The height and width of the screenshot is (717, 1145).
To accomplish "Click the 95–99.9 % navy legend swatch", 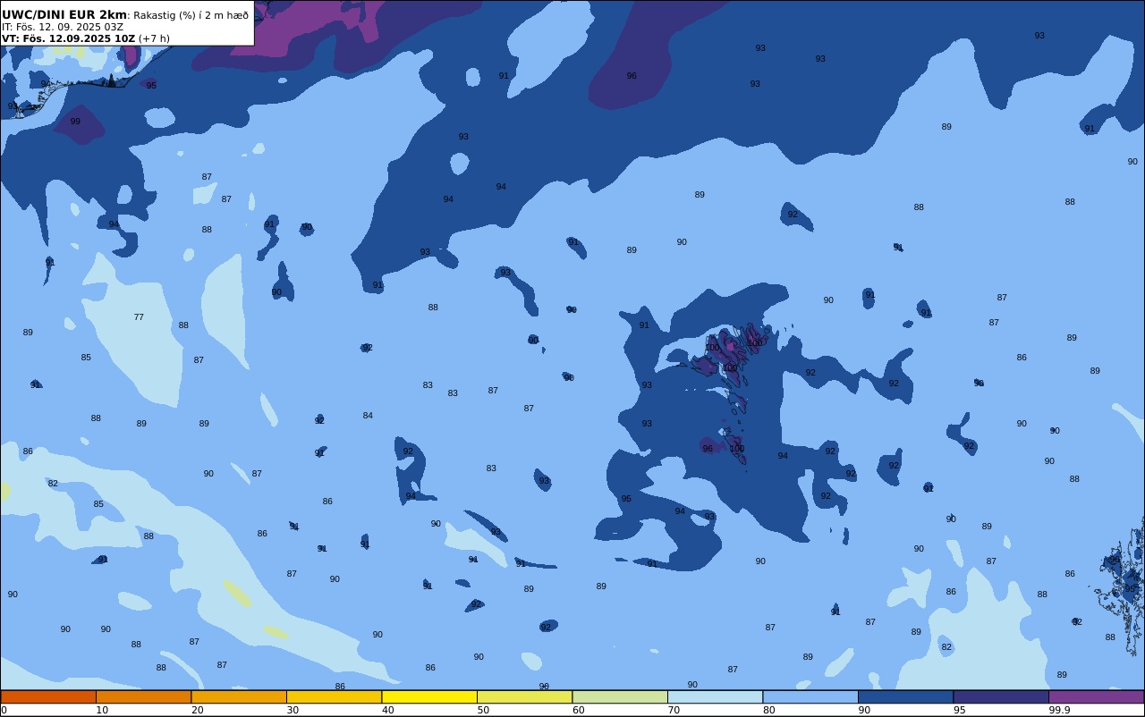I will pos(1001,696).
